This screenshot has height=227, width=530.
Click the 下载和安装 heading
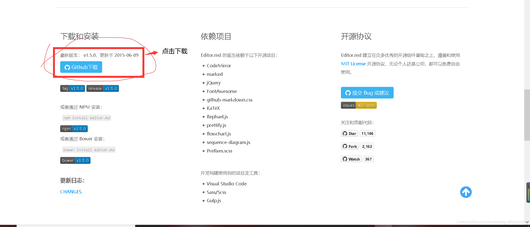(x=79, y=36)
